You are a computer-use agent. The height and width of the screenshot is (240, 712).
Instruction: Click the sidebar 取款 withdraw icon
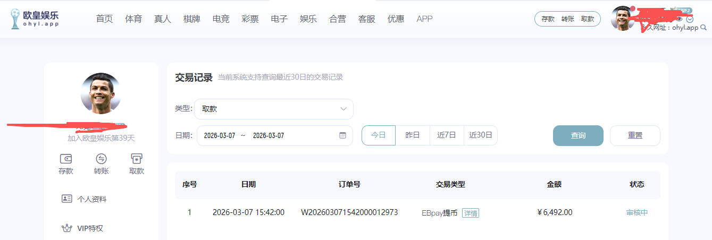click(137, 159)
